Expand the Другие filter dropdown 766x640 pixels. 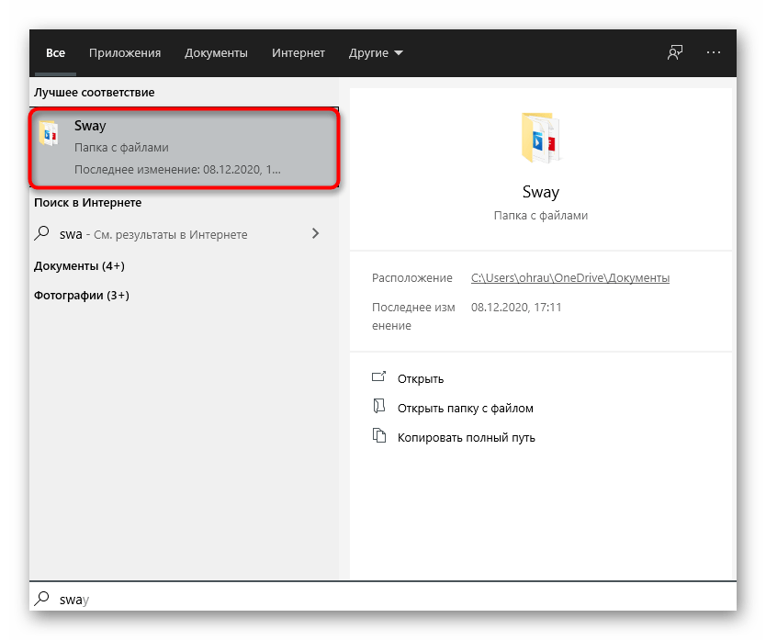376,53
